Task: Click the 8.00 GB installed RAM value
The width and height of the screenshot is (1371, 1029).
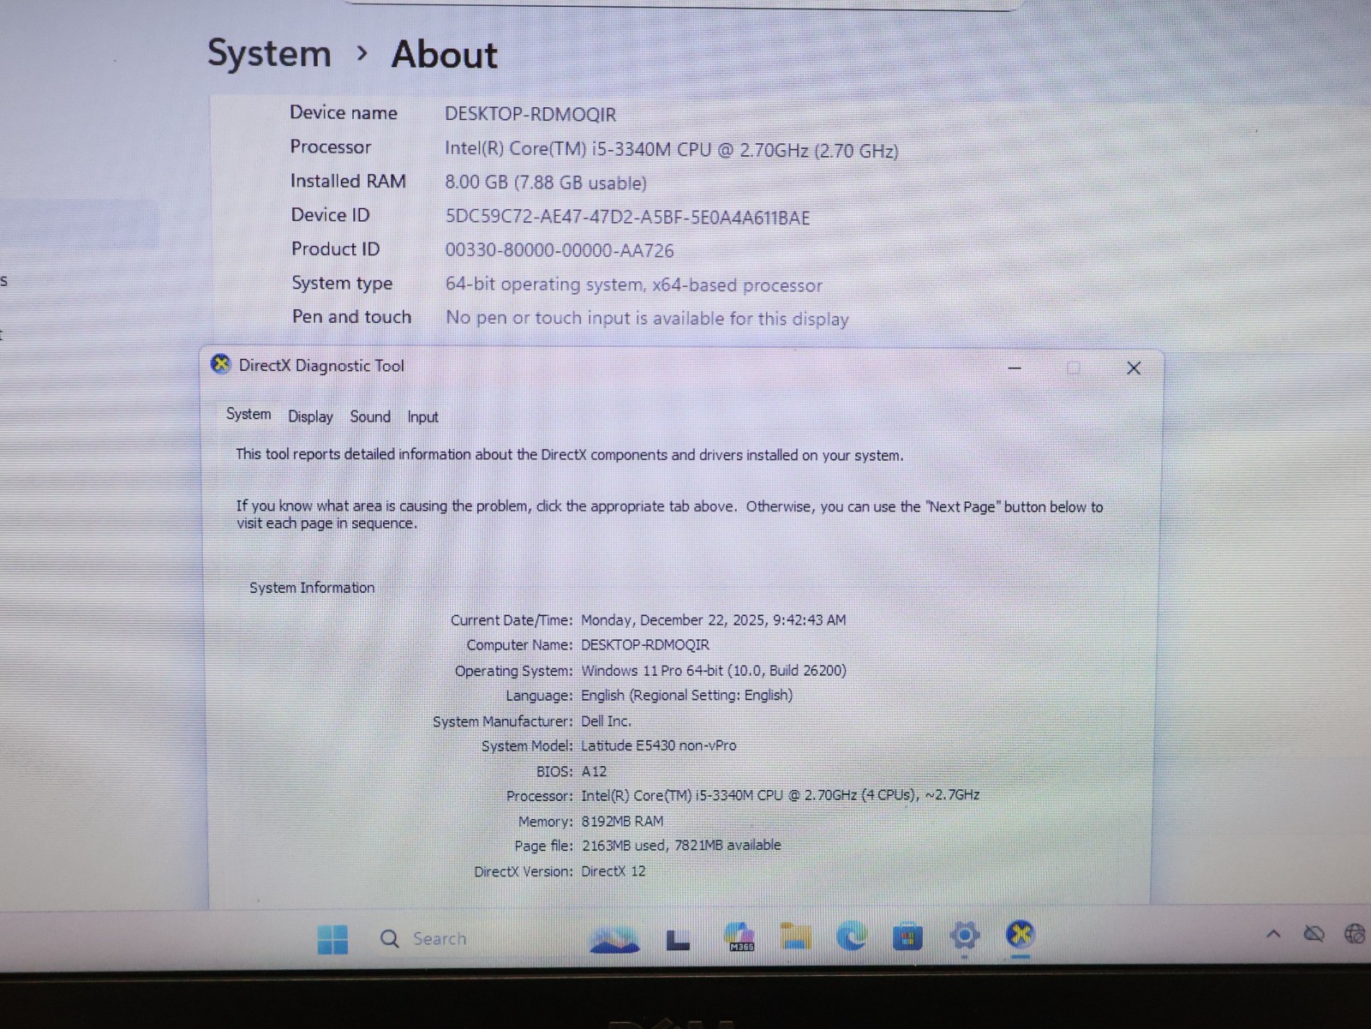Action: coord(546,182)
